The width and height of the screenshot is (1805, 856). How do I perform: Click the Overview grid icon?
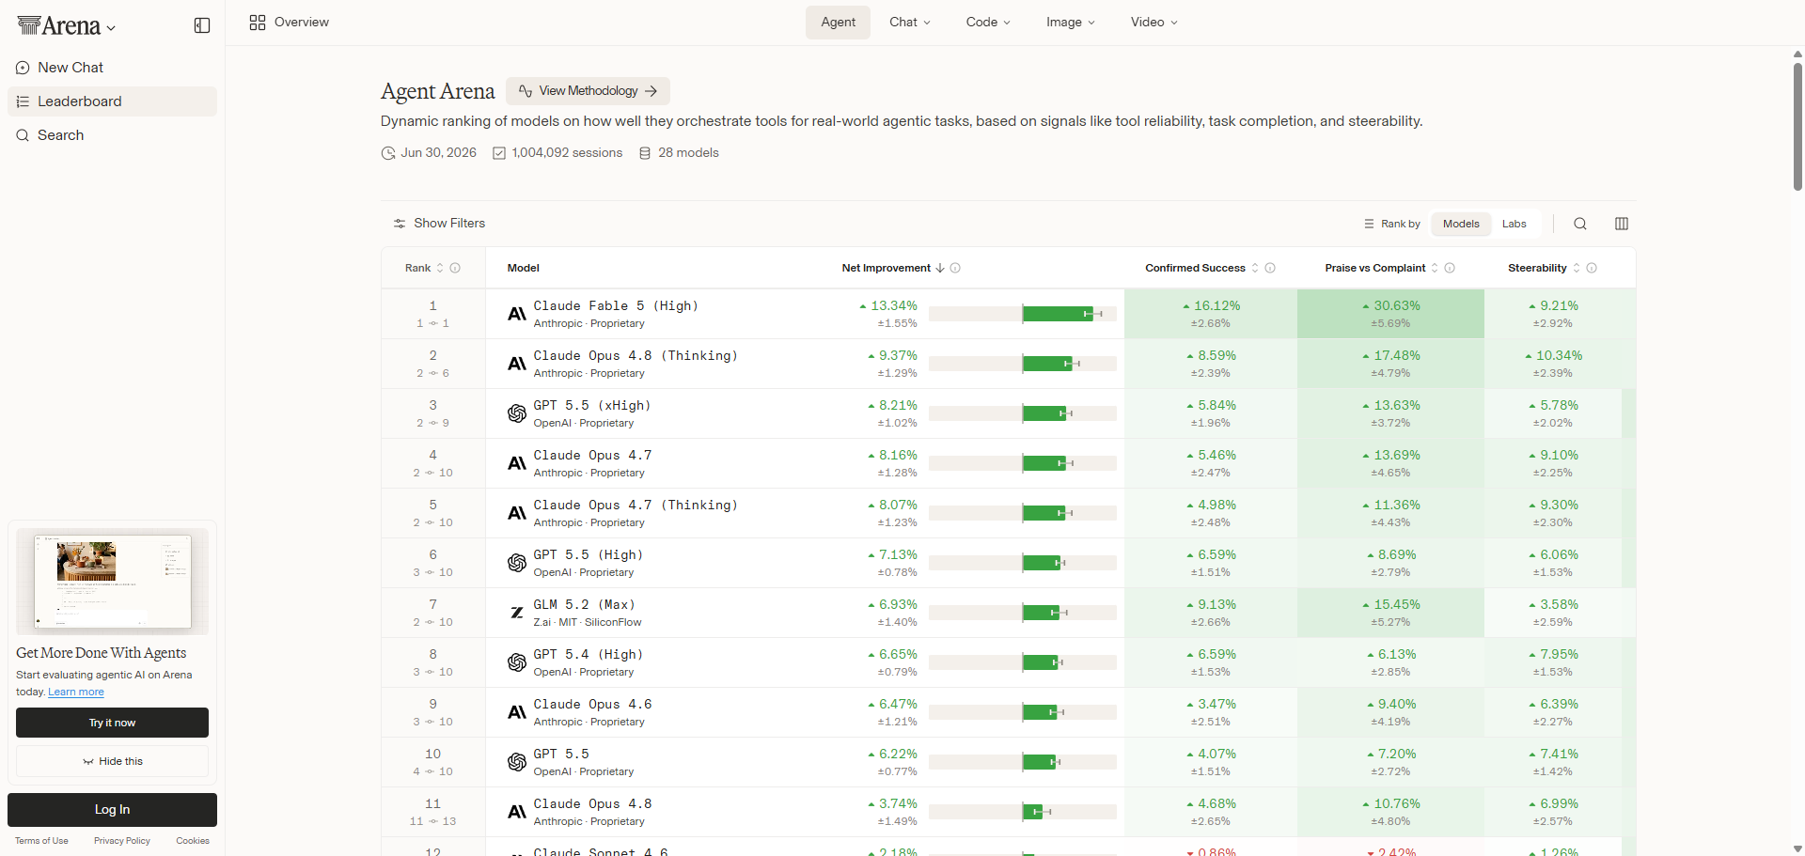click(x=258, y=23)
